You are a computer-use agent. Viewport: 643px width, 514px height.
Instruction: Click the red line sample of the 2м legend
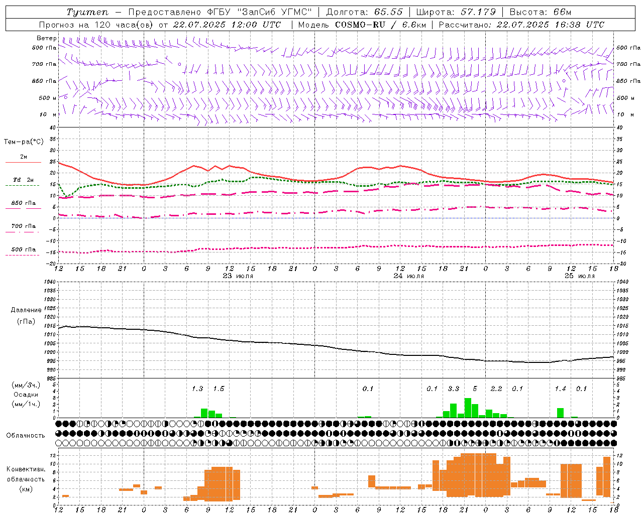[x=23, y=162]
